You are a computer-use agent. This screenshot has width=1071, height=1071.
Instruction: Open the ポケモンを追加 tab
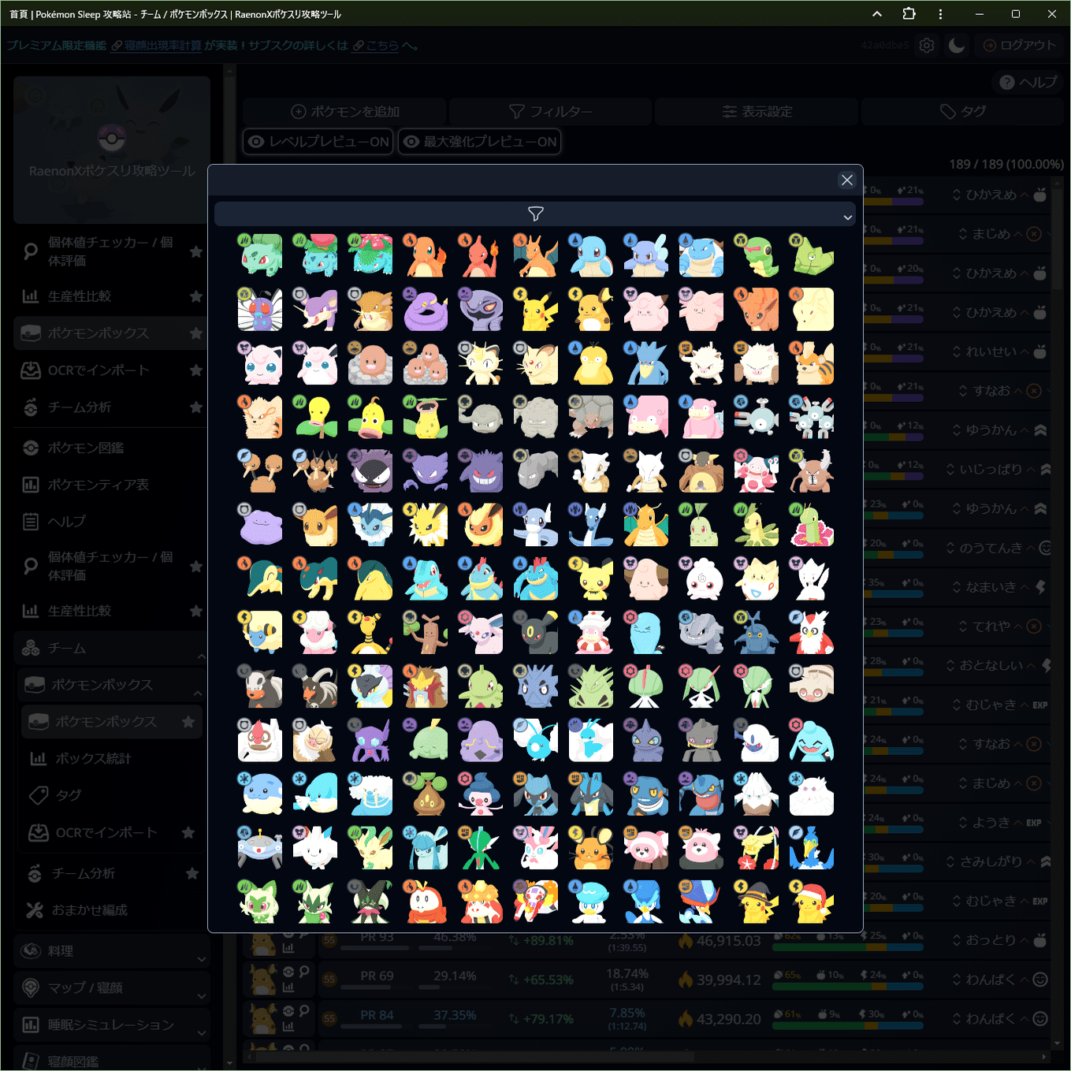pyautogui.click(x=345, y=112)
